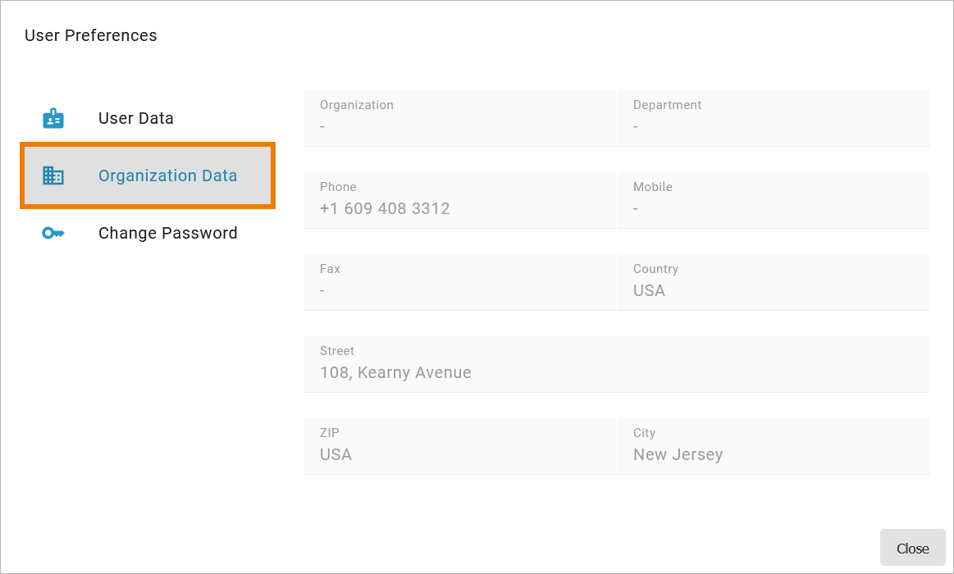Screen dimensions: 954x574
Task: Click the Street field label
Action: pos(337,351)
